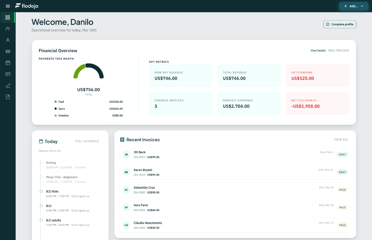Click PAID badge on Vera Faria invoice
Screen dimensions: 372x240
tap(342, 207)
